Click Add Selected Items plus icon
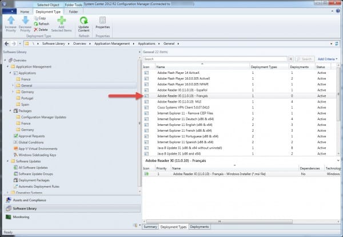This screenshot has height=237, width=343. coord(61,22)
